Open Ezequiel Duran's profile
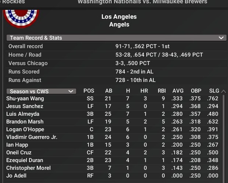This screenshot has height=183, width=228. pos(25,160)
